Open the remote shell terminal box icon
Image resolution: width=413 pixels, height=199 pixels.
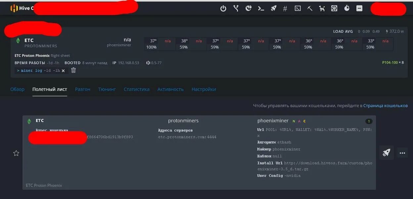(x=298, y=8)
